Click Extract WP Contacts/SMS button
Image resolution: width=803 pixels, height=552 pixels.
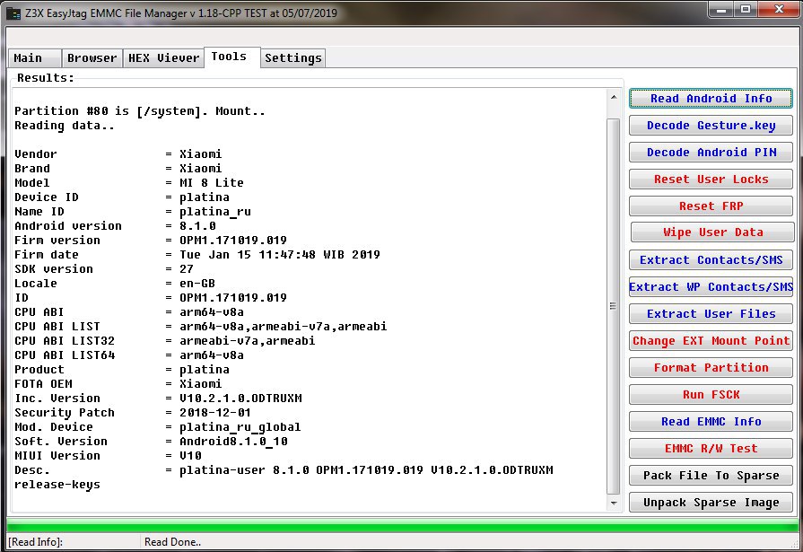coord(711,287)
